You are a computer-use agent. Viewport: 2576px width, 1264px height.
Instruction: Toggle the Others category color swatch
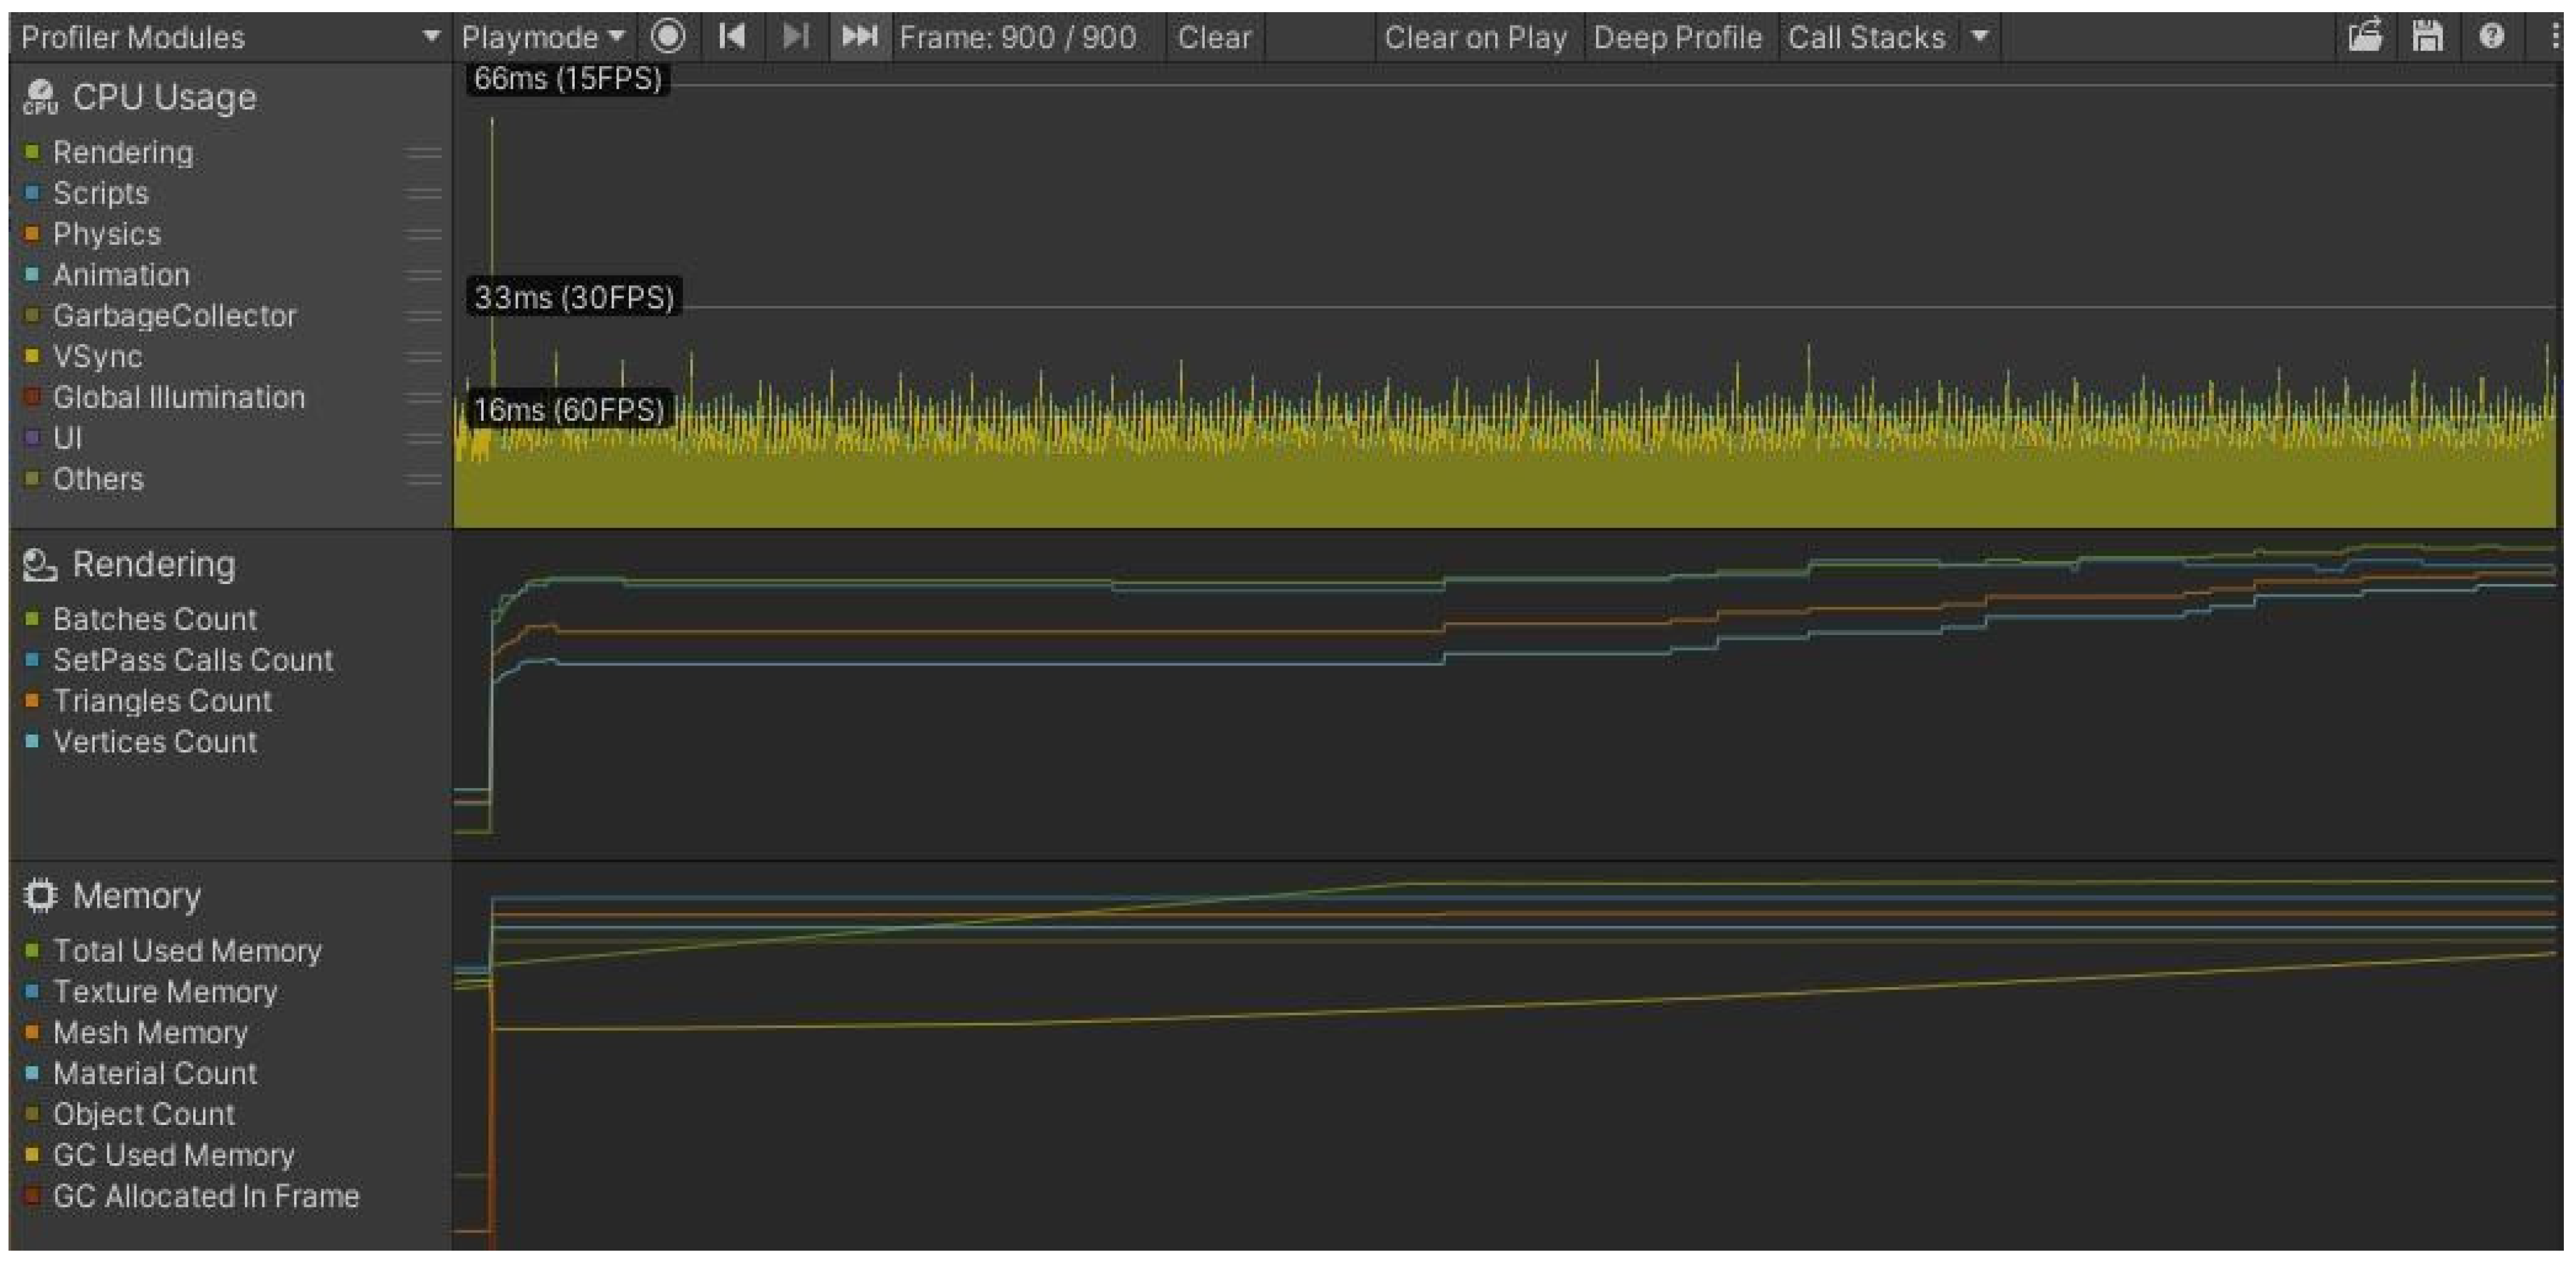coord(32,478)
